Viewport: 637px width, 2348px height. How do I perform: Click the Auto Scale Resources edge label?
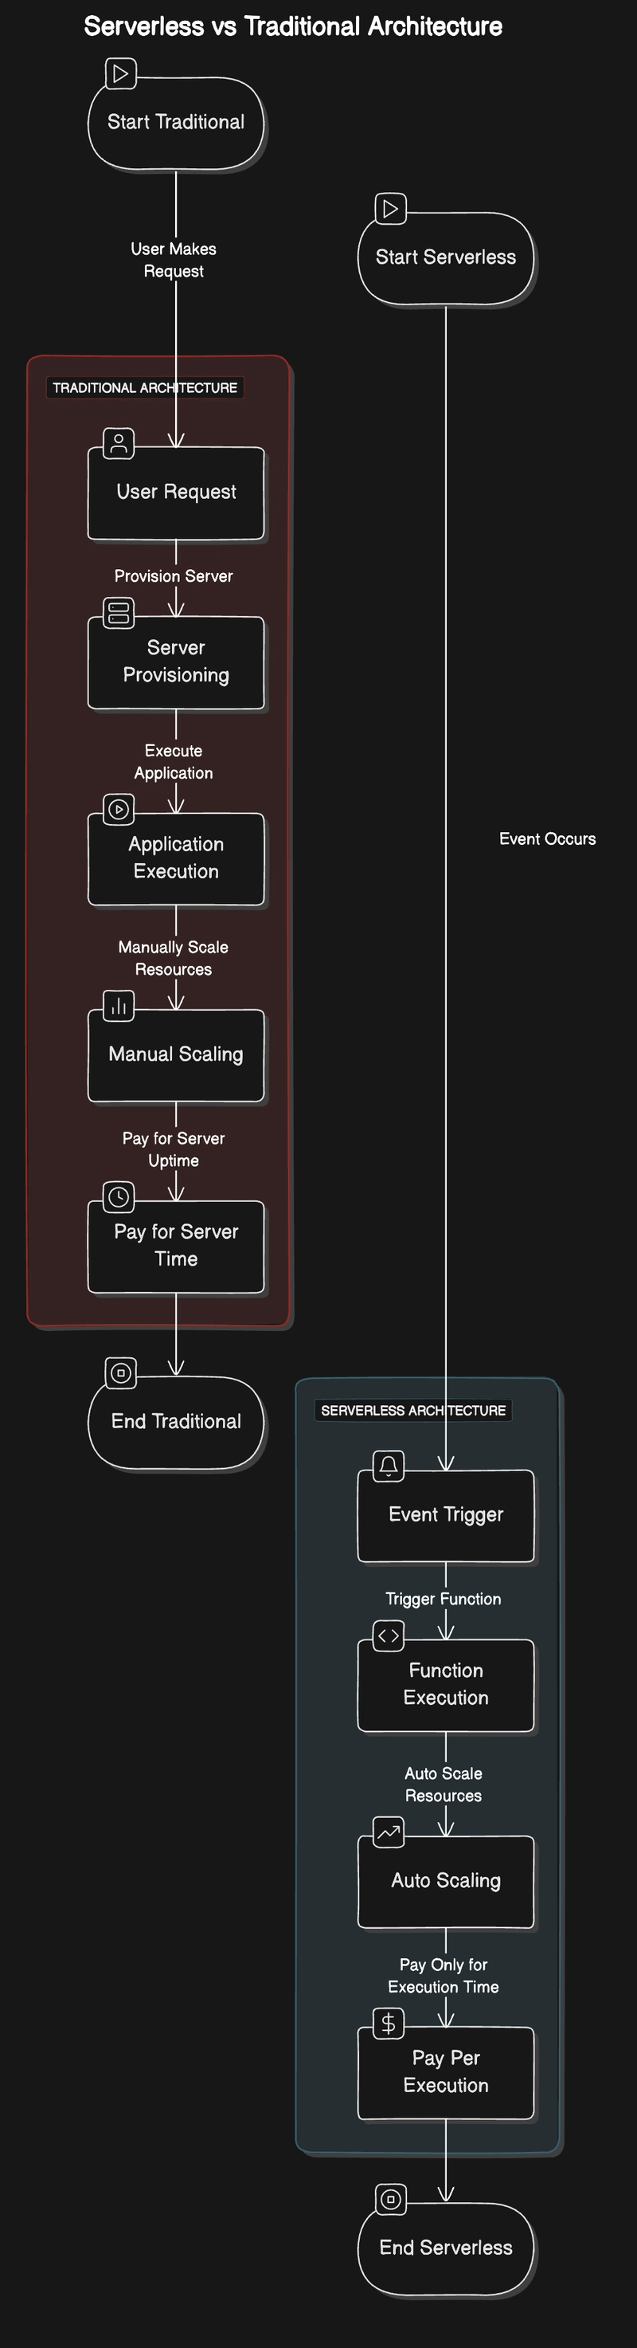pyautogui.click(x=444, y=1785)
